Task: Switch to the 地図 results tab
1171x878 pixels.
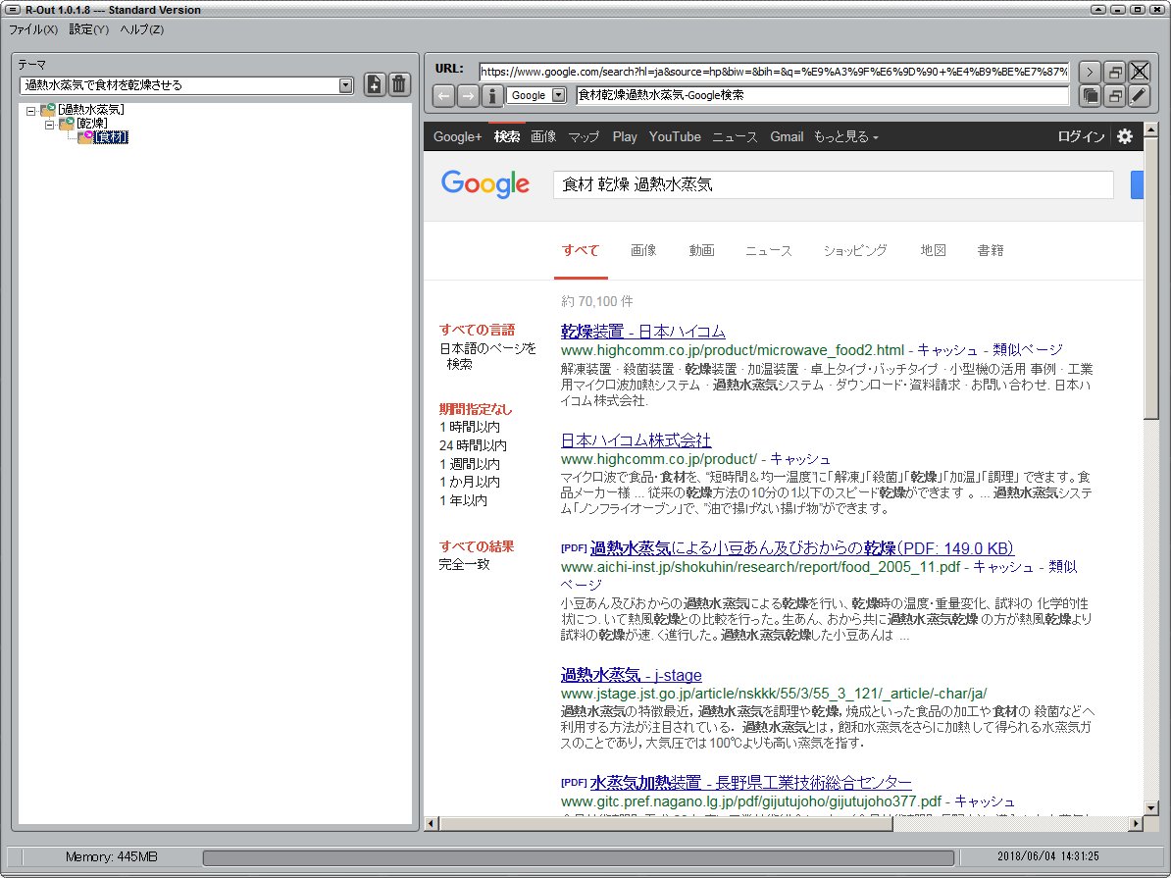Action: (x=933, y=250)
